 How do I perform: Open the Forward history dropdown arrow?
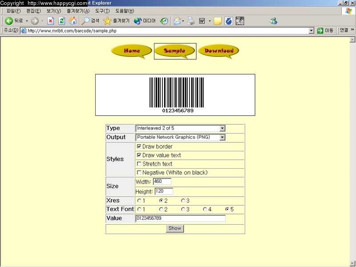(x=42, y=21)
